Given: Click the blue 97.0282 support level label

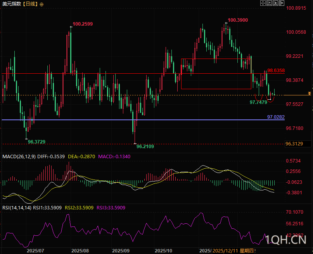Looking at the screenshot, I should pyautogui.click(x=276, y=117).
